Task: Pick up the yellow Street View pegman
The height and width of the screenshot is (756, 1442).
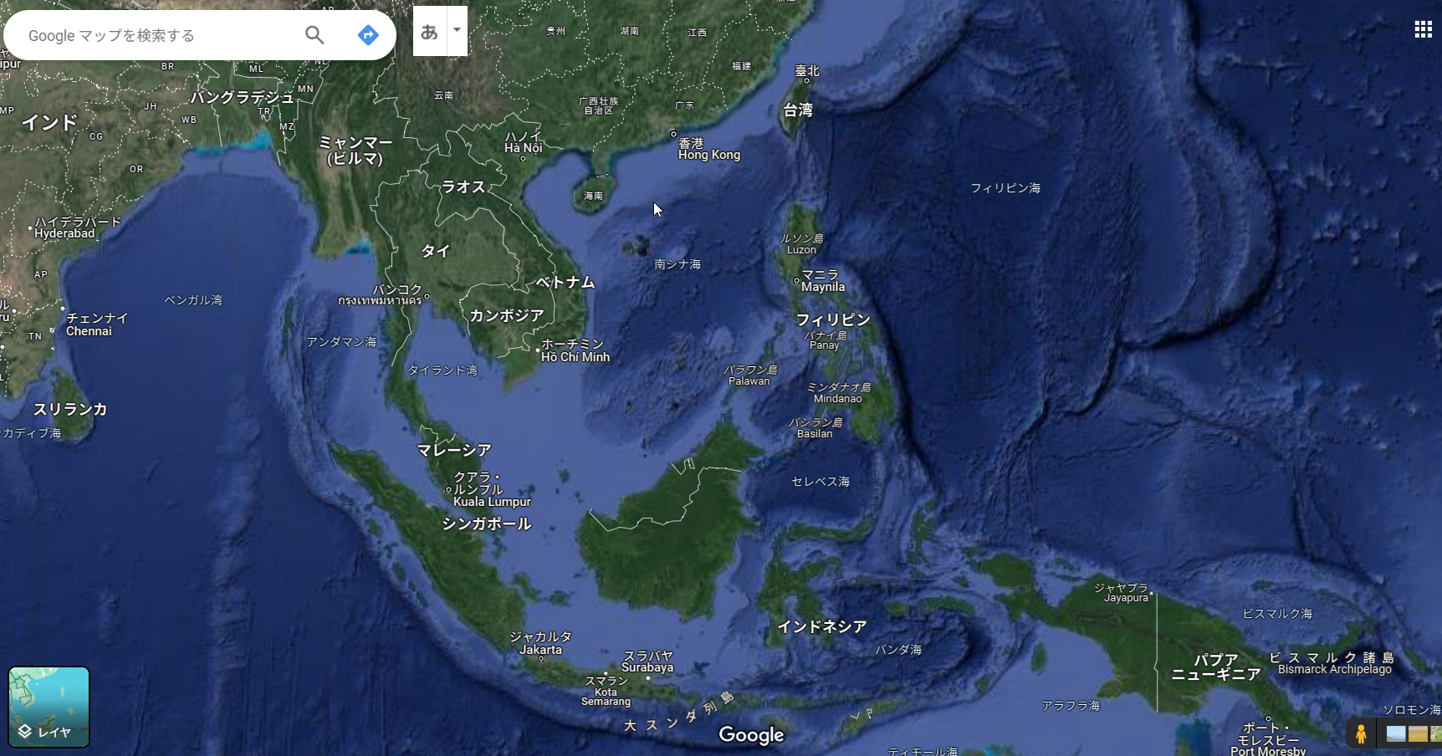Action: 1361,733
